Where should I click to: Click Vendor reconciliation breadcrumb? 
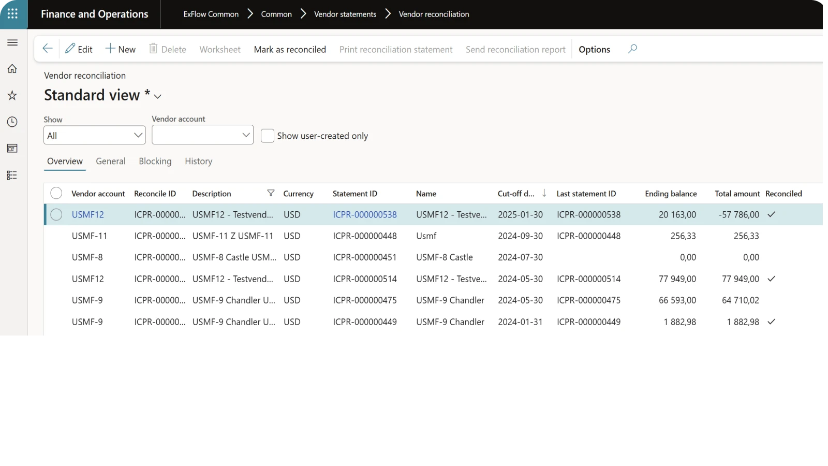point(434,14)
